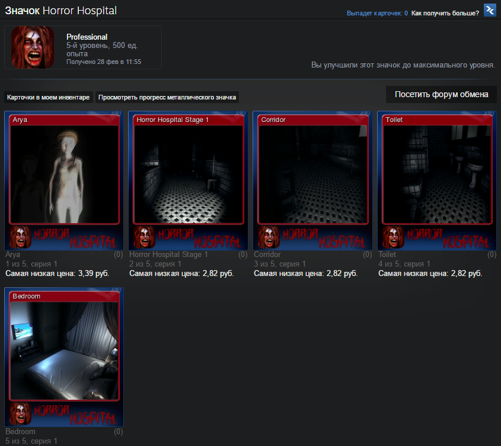
Task: Click '2 из 5, серия 1' text
Action: pyautogui.click(x=155, y=264)
